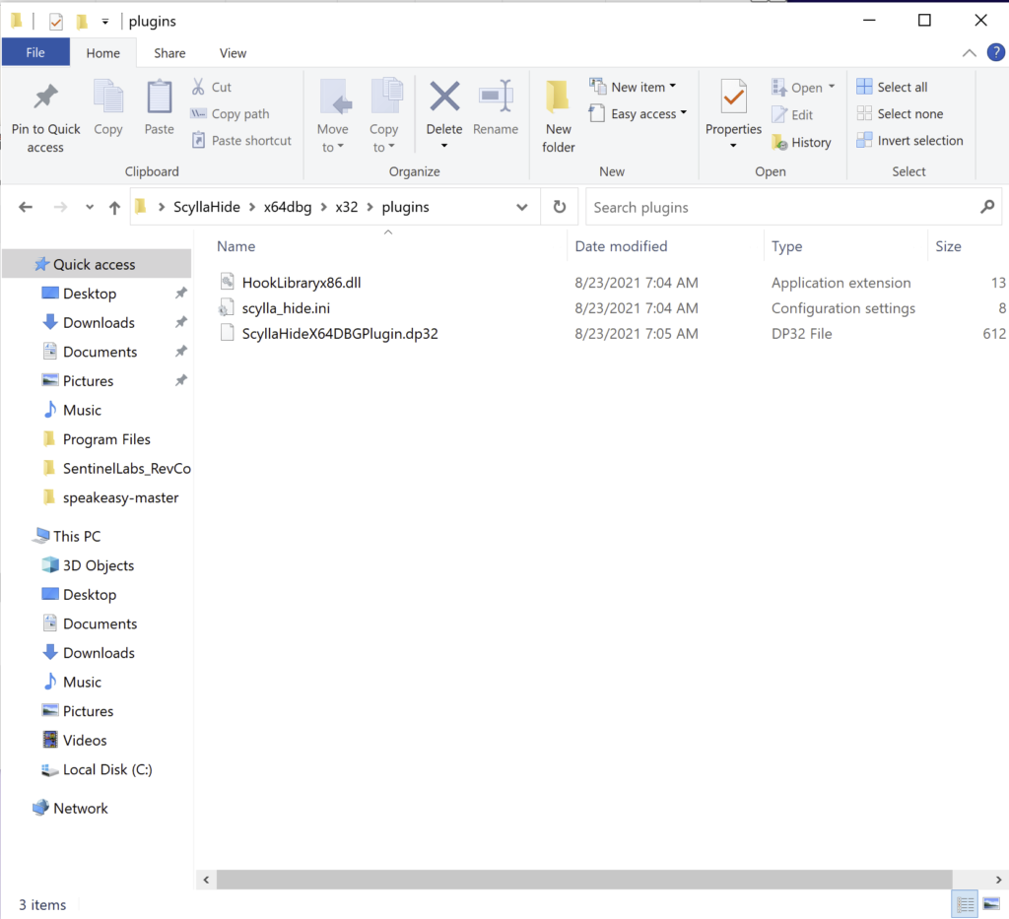Open address bar history dropdown chevron
Viewport: 1009px width, 919px height.
pos(522,208)
